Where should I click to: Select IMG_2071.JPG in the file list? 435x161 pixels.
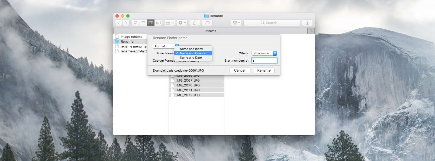pyautogui.click(x=188, y=90)
